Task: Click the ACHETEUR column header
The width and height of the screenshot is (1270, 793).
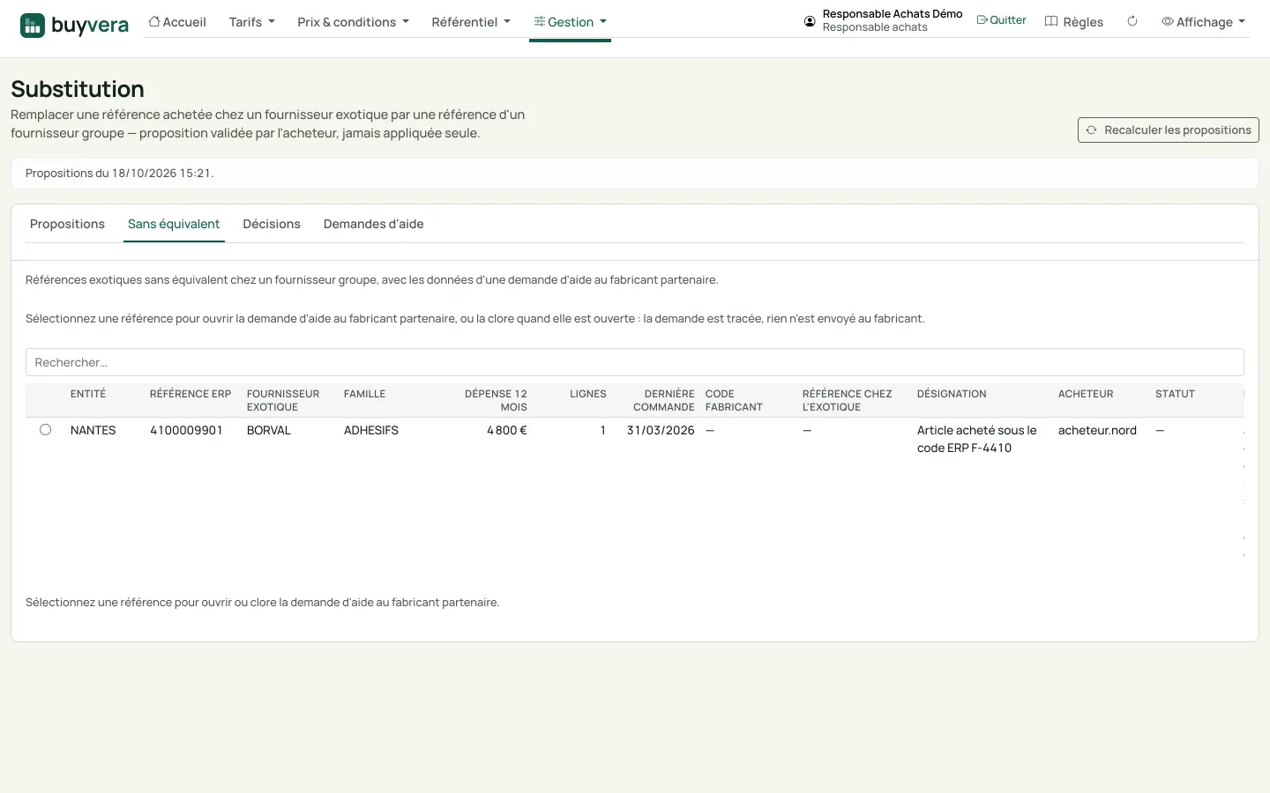Action: 1086,394
